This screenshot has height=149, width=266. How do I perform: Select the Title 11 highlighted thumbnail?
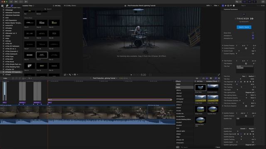pos(42,55)
